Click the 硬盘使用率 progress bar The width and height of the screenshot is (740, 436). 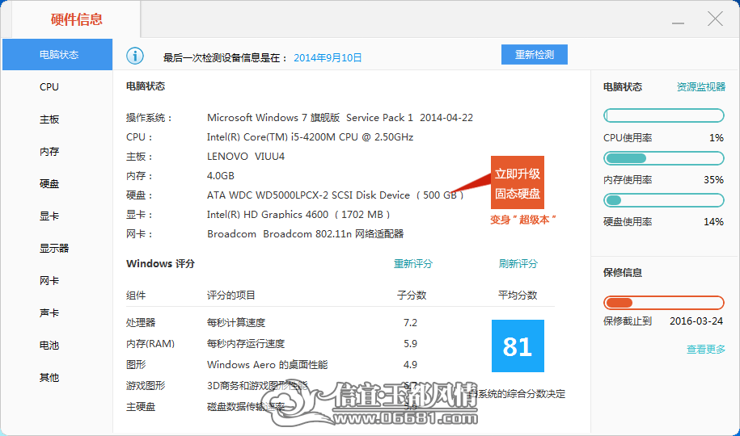(663, 200)
